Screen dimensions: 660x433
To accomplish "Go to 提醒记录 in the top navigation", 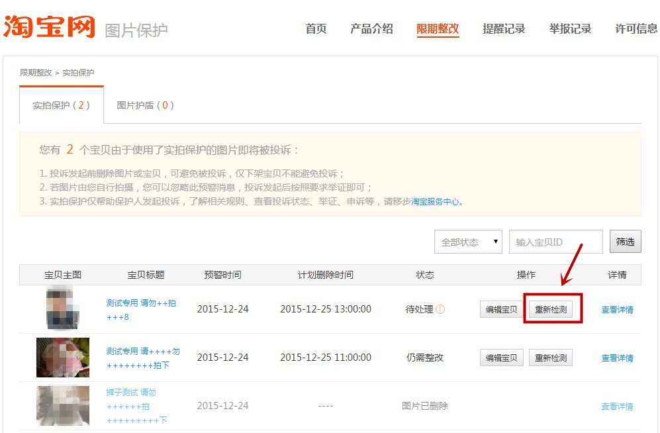I will coord(504,29).
